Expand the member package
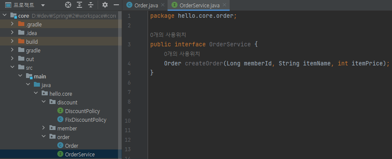Viewport: 392px width, 159px height. 43,128
